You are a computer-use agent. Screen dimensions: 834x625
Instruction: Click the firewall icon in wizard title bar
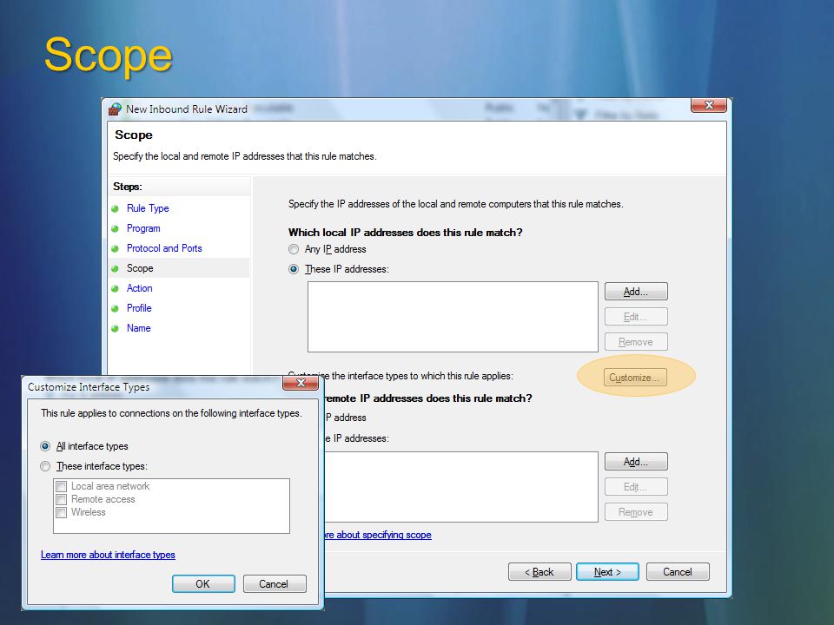tap(115, 109)
